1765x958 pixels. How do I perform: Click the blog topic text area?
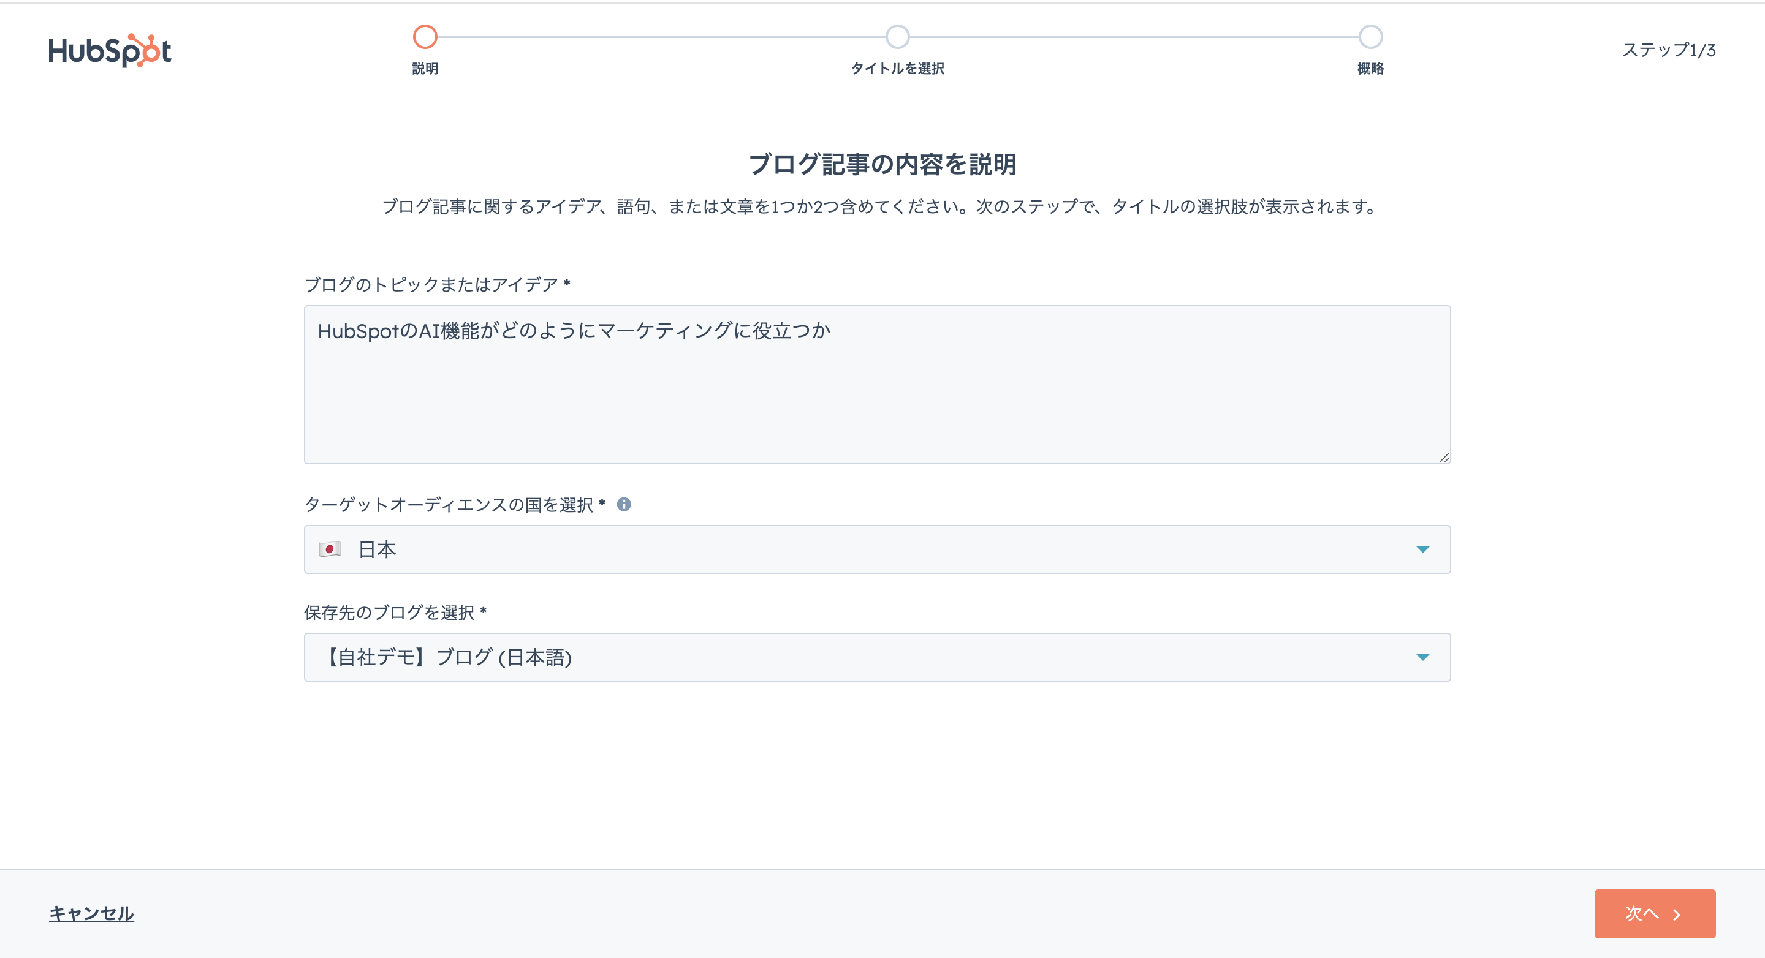coord(877,384)
